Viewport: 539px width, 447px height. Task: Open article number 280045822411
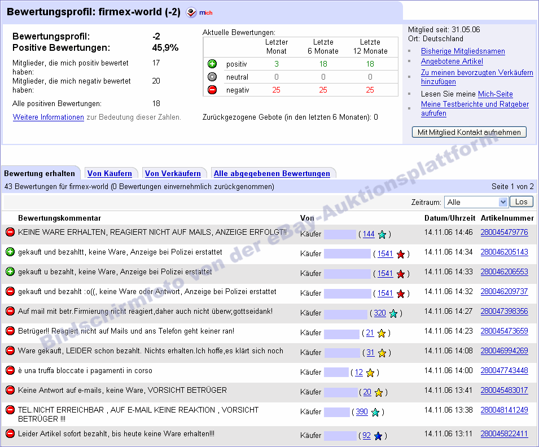pos(504,433)
